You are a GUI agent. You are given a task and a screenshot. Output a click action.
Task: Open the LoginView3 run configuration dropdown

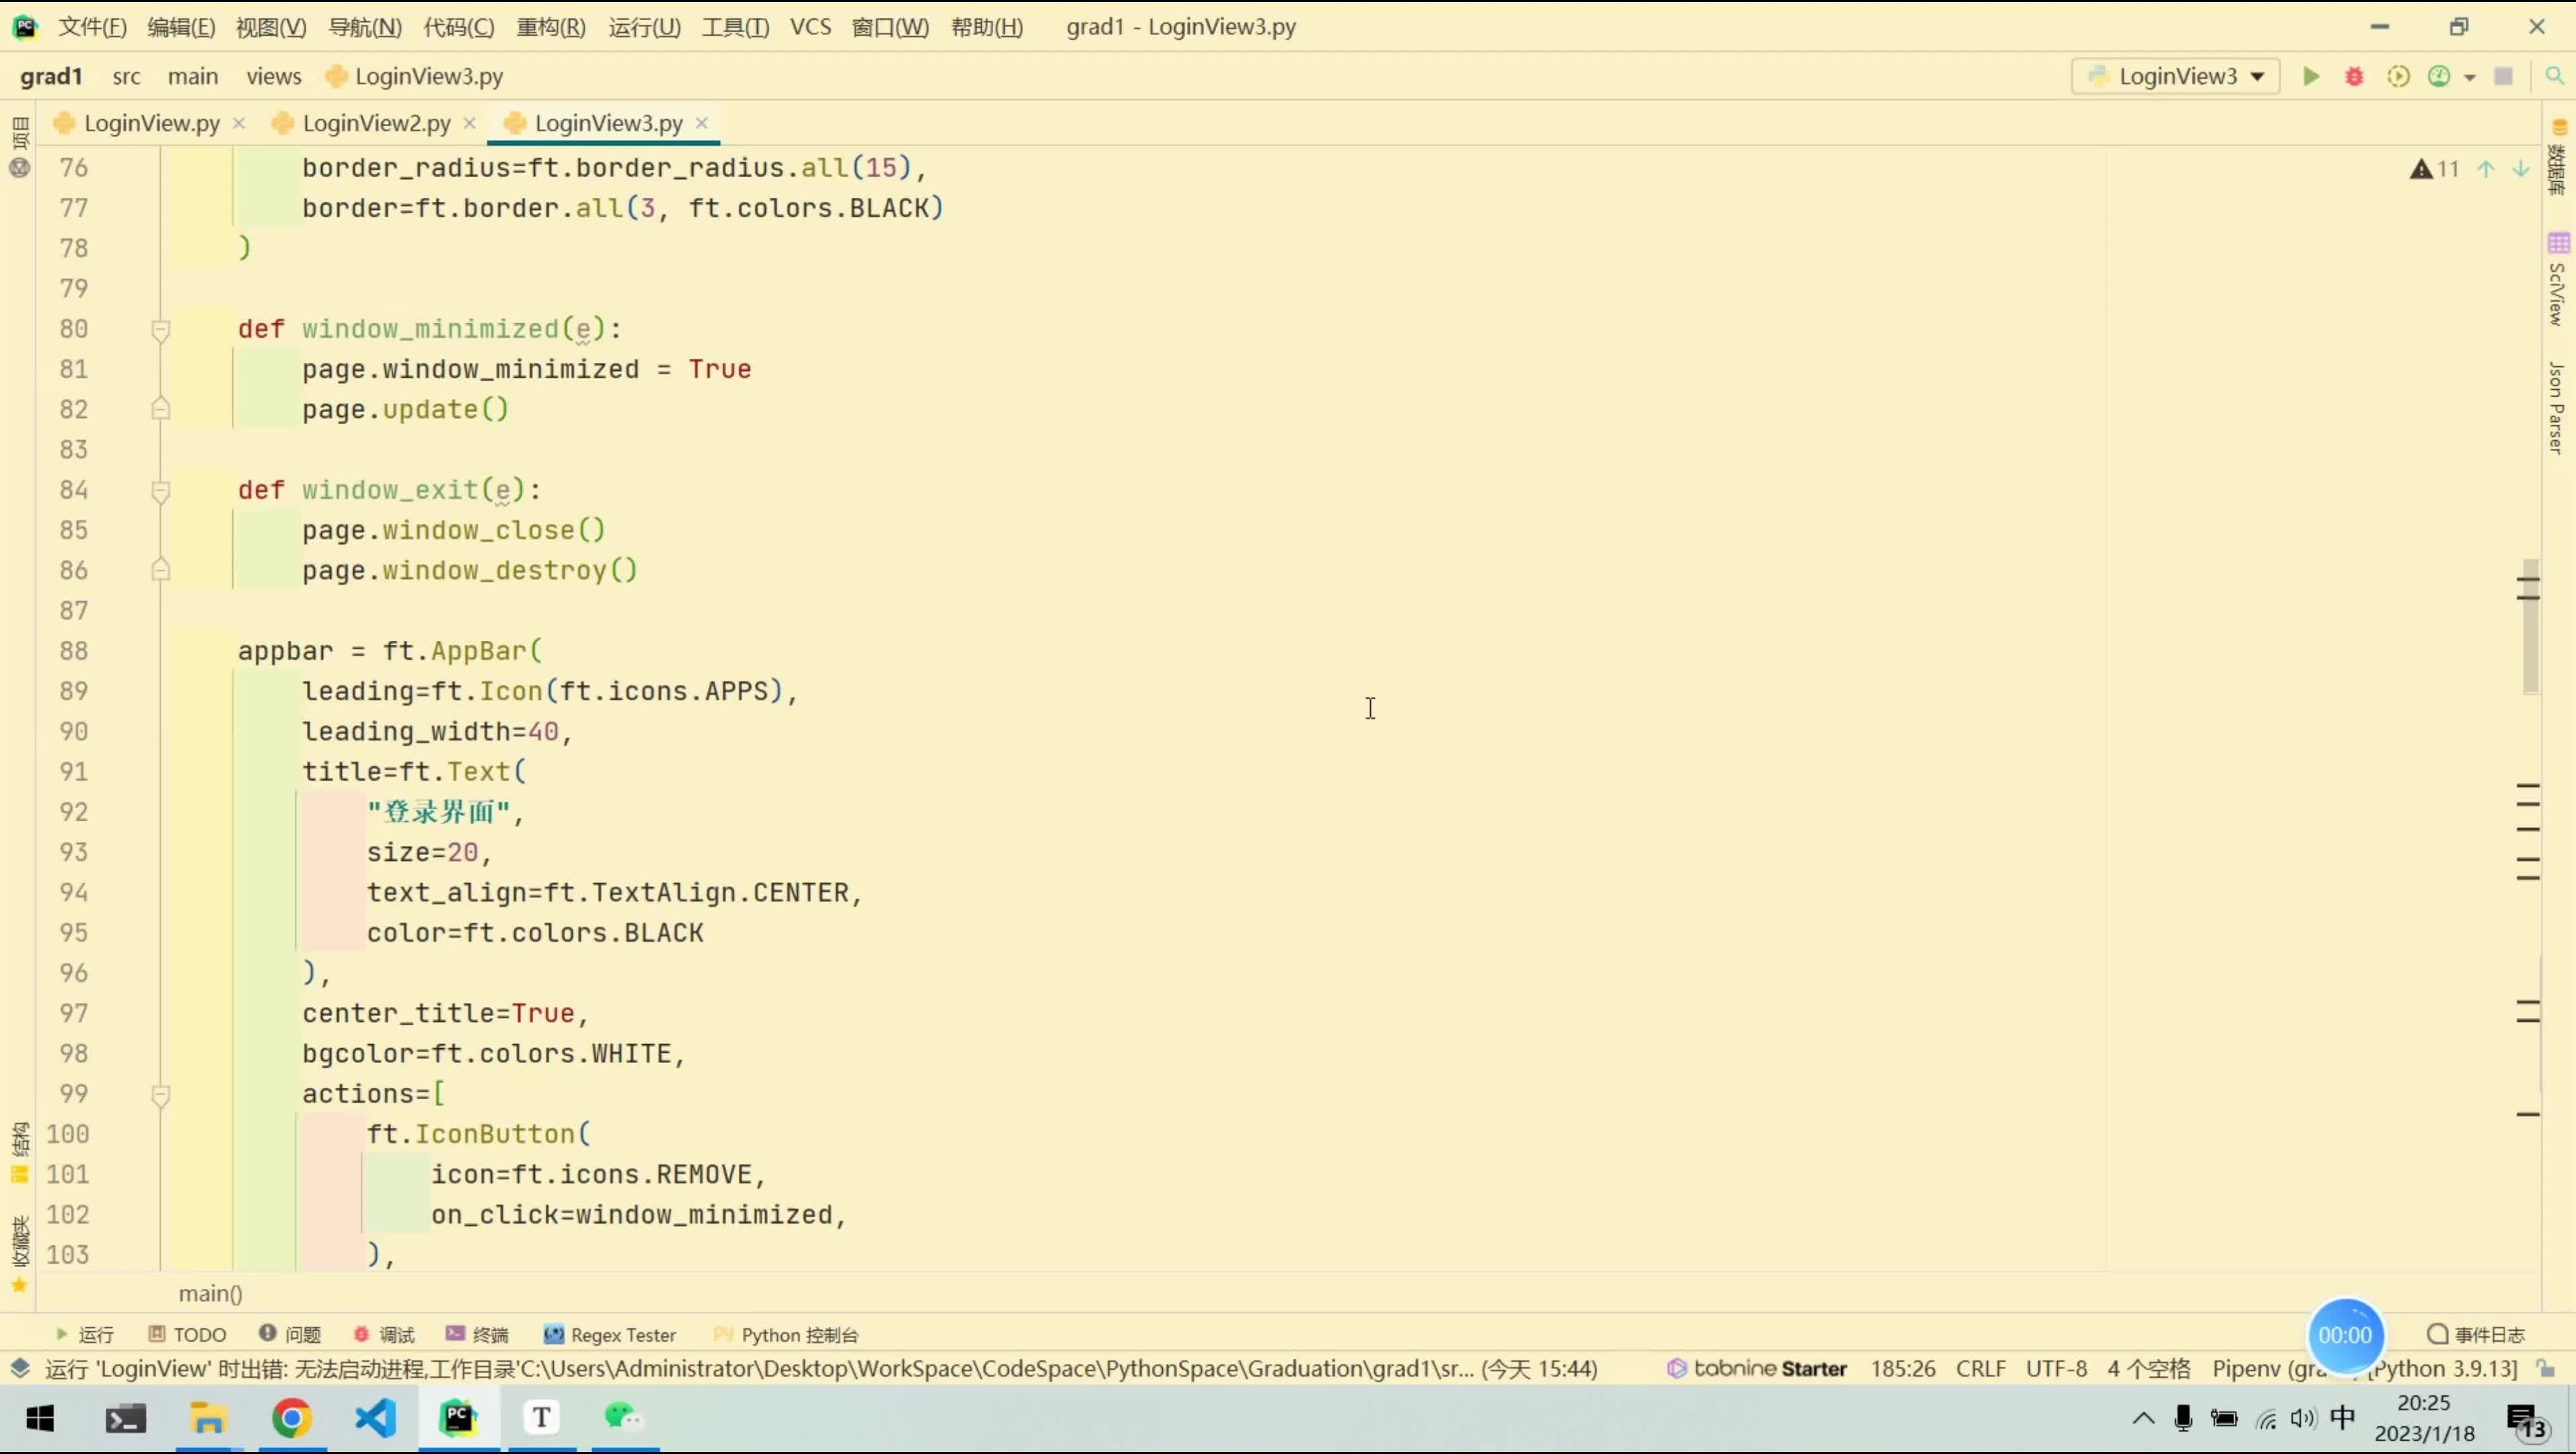2176,76
